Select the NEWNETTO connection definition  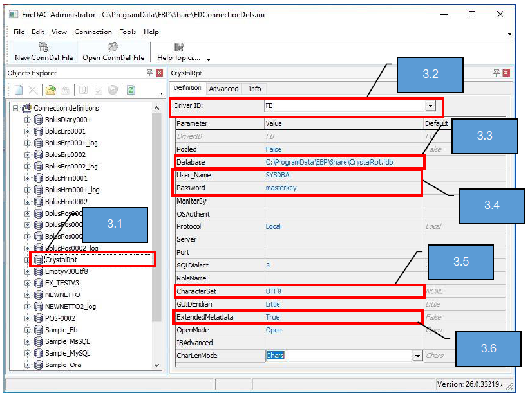(62, 294)
